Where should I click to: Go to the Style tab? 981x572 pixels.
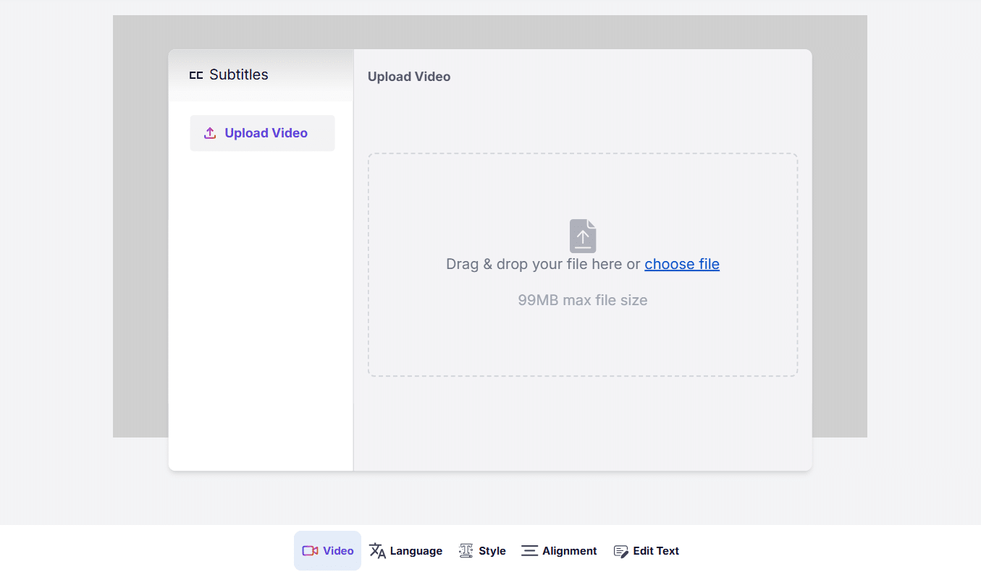[x=492, y=551]
